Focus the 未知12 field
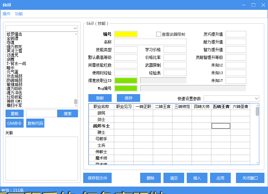 click(x=236, y=65)
